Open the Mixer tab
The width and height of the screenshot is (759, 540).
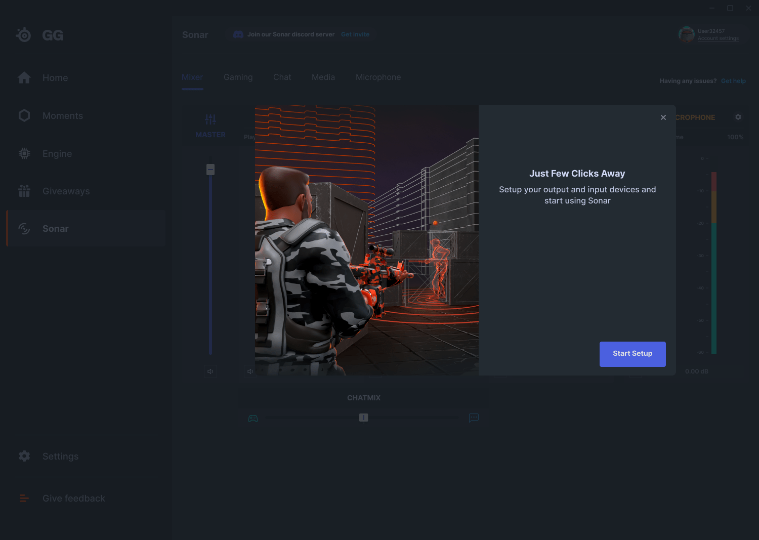pyautogui.click(x=192, y=77)
